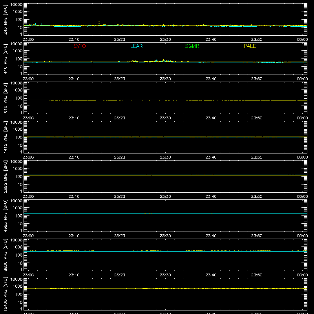Image resolution: width=314 pixels, height=314 pixels.
Task: Click the 1000 tick on 15400 MHz plot
Action: coord(18,287)
